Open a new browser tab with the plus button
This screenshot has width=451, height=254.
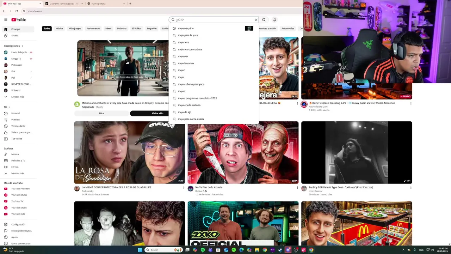coord(130,4)
